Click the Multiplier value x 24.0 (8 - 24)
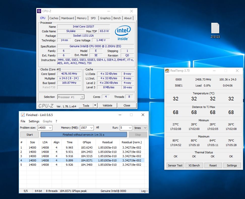 tap(69, 78)
